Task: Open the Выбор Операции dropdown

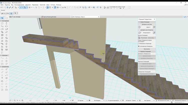Action: [x=147, y=38]
